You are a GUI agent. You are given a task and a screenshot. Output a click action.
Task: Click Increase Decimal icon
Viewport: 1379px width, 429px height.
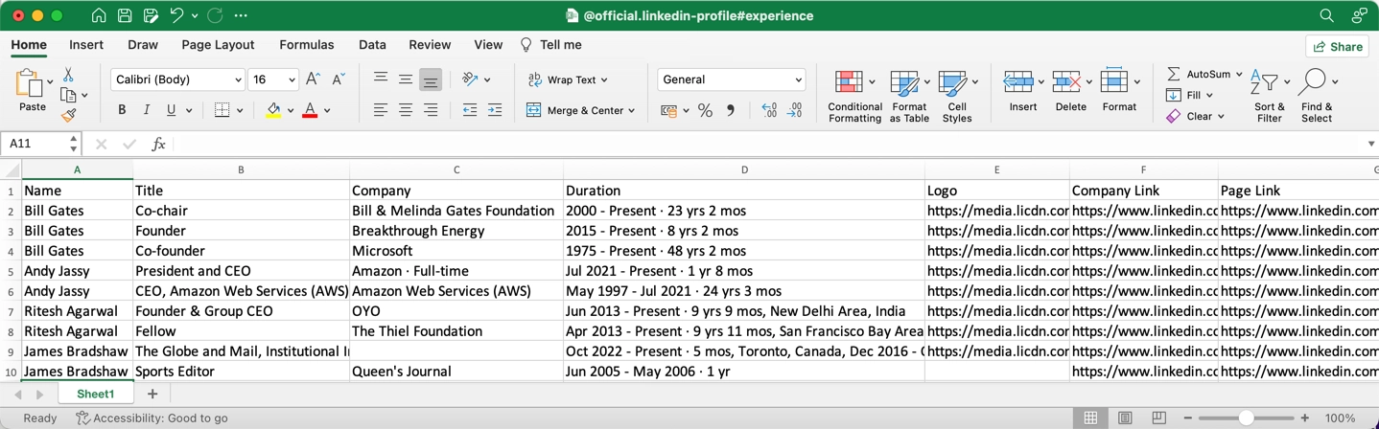pos(769,110)
